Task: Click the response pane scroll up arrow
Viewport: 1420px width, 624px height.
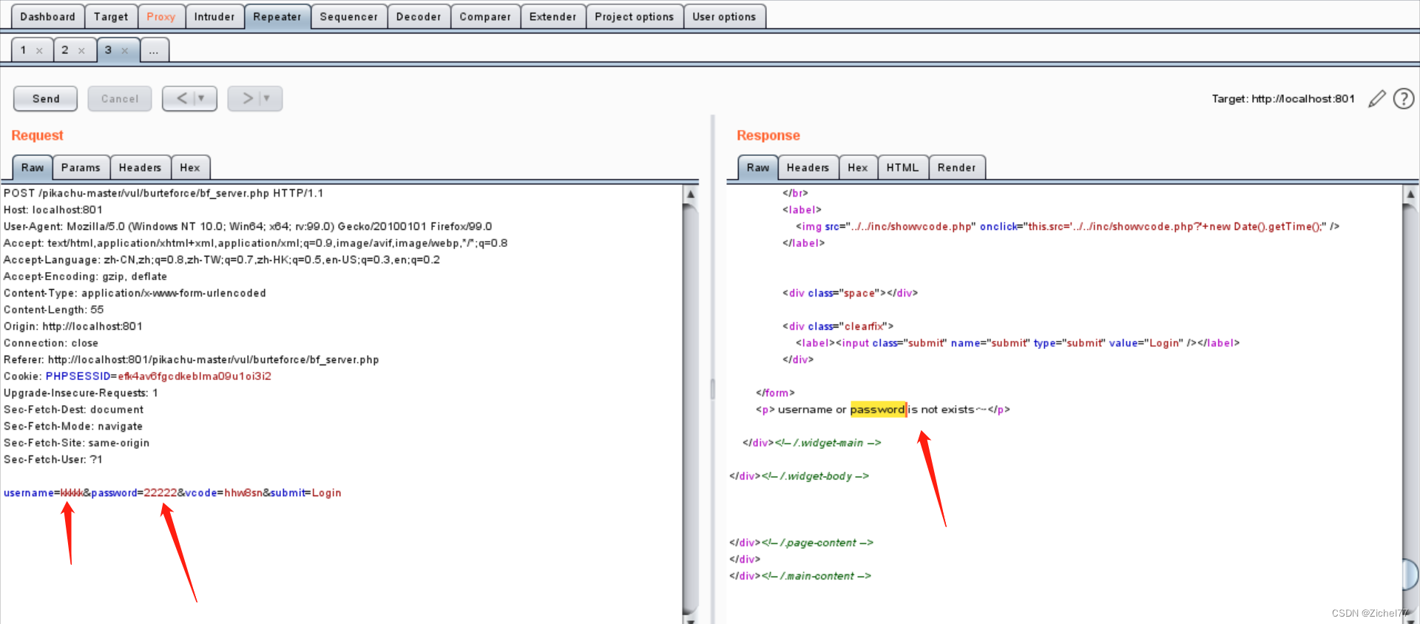Action: tap(1410, 194)
